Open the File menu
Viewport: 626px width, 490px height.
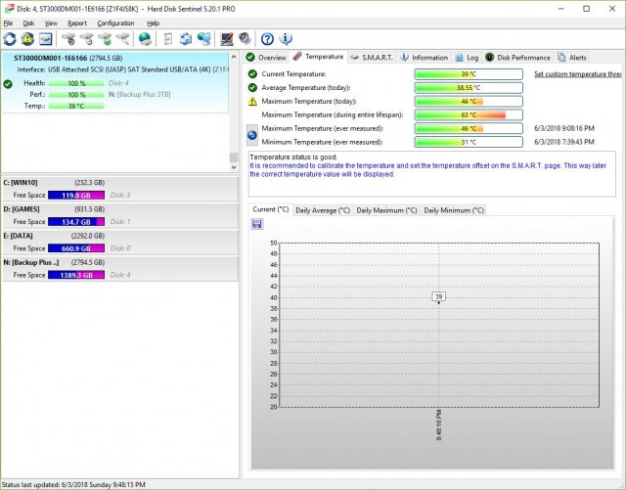(x=8, y=23)
